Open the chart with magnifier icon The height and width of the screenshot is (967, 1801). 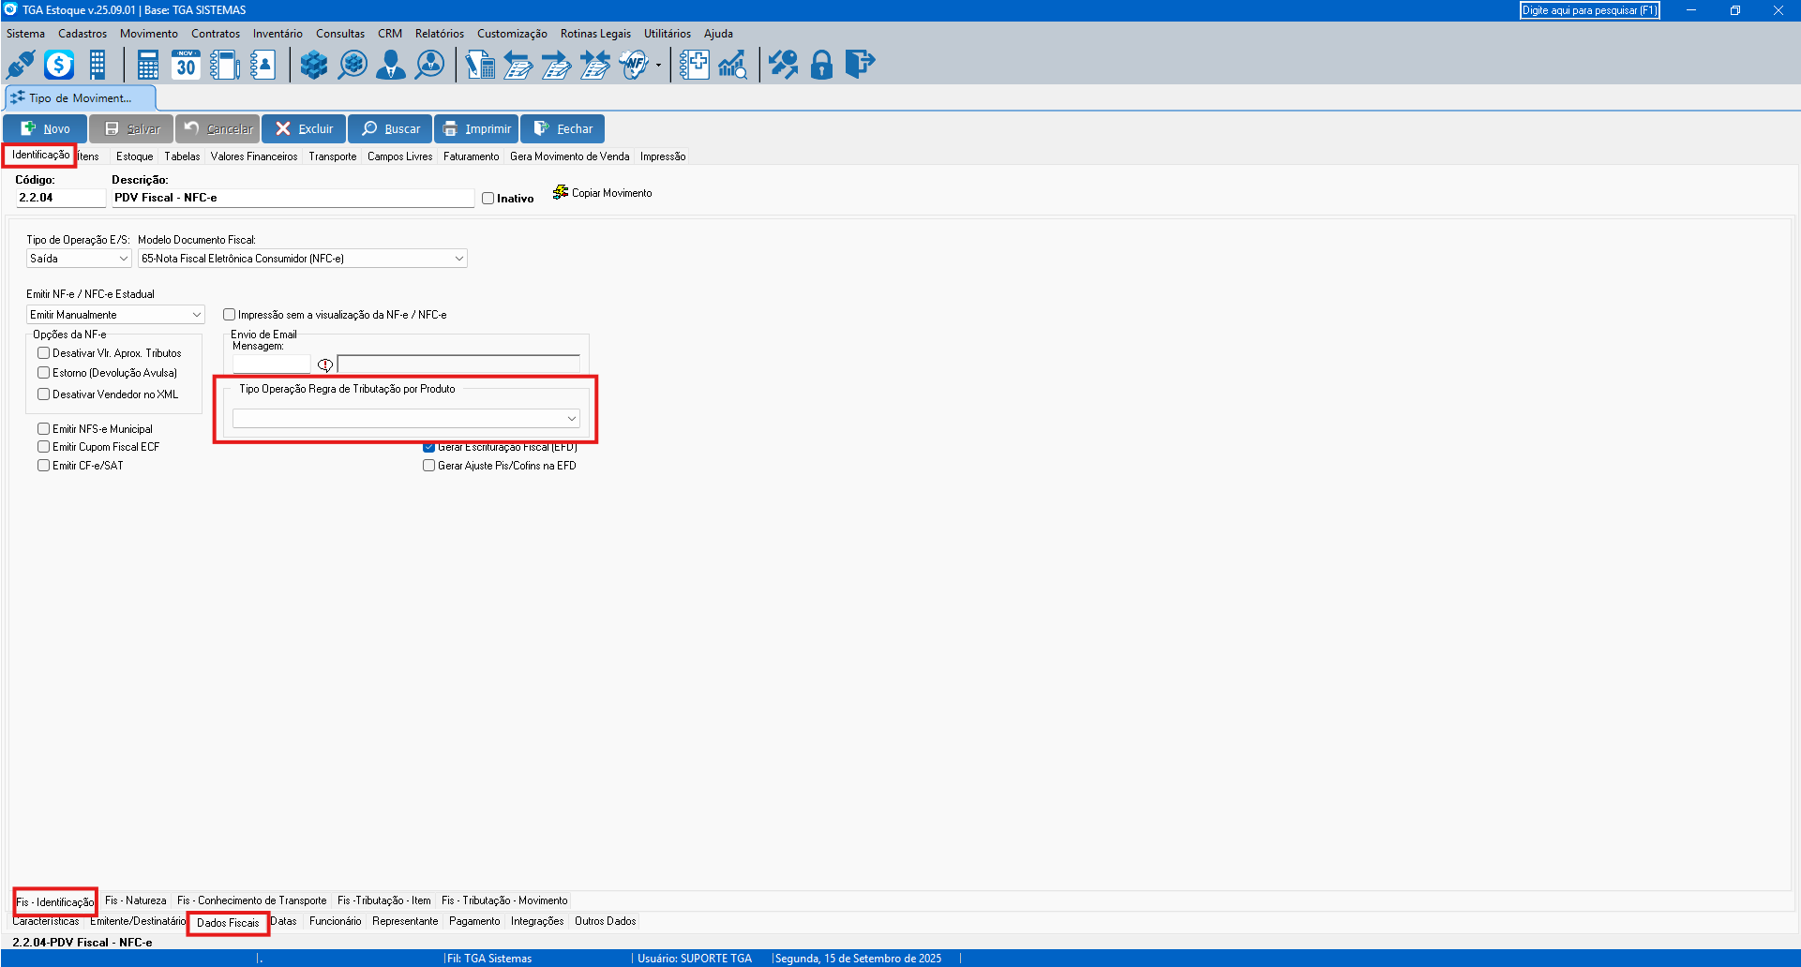[732, 65]
